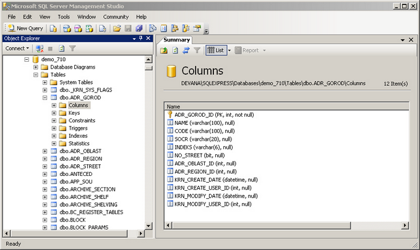Open the Tools menu
Screen dimensions: 420x250
point(64,17)
